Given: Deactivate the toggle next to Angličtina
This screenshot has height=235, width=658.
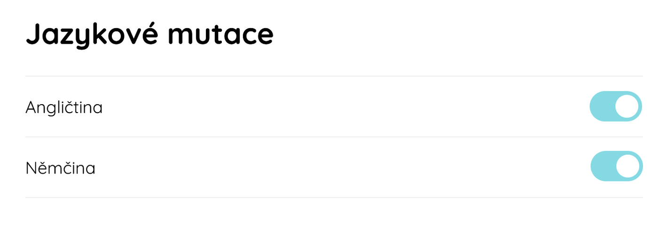Looking at the screenshot, I should [616, 106].
